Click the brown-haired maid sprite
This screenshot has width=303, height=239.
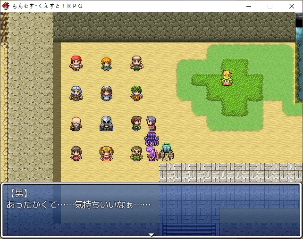point(106,93)
